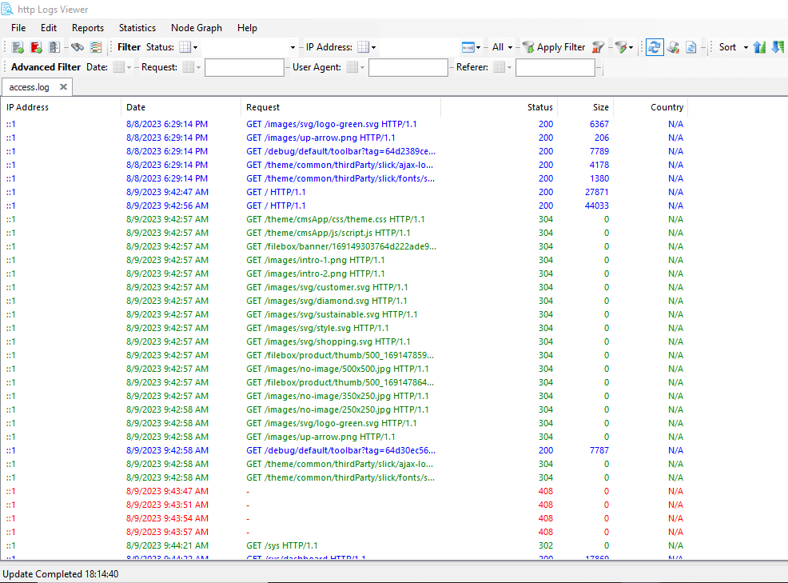Expand the IP Address icon dropdown arrow

(373, 48)
